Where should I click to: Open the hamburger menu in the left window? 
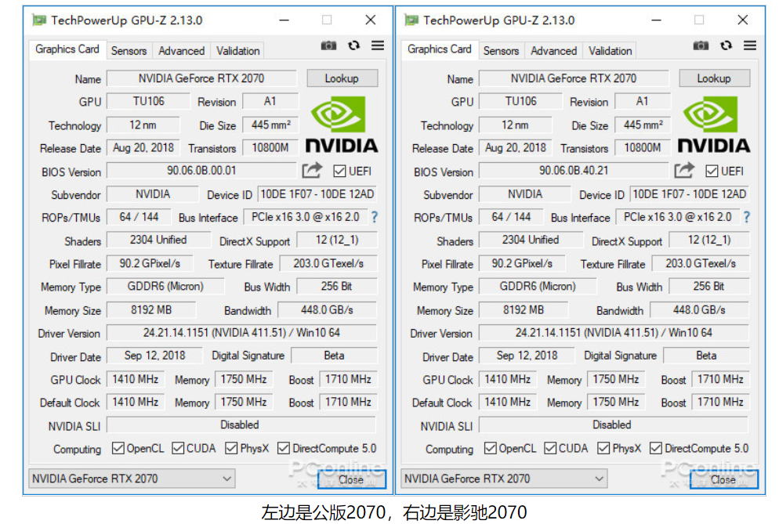coord(377,45)
